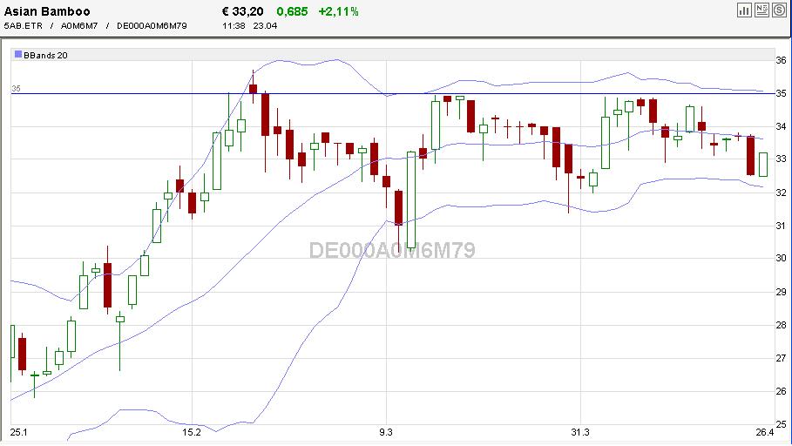This screenshot has height=446, width=792.
Task: Click the Asian Bamboo stock title
Action: tap(47, 11)
